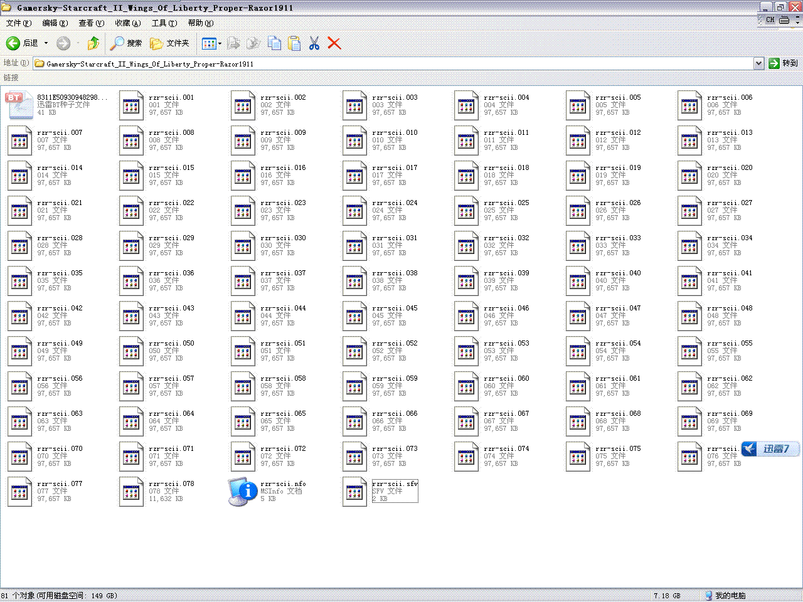The image size is (803, 602).
Task: Select file rzr-scii.019
Action: point(604,176)
